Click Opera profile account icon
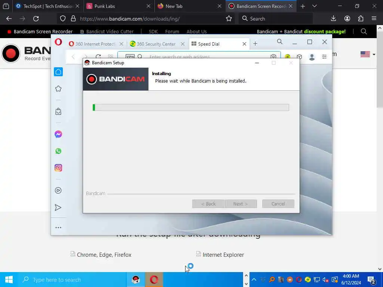 pos(312,57)
